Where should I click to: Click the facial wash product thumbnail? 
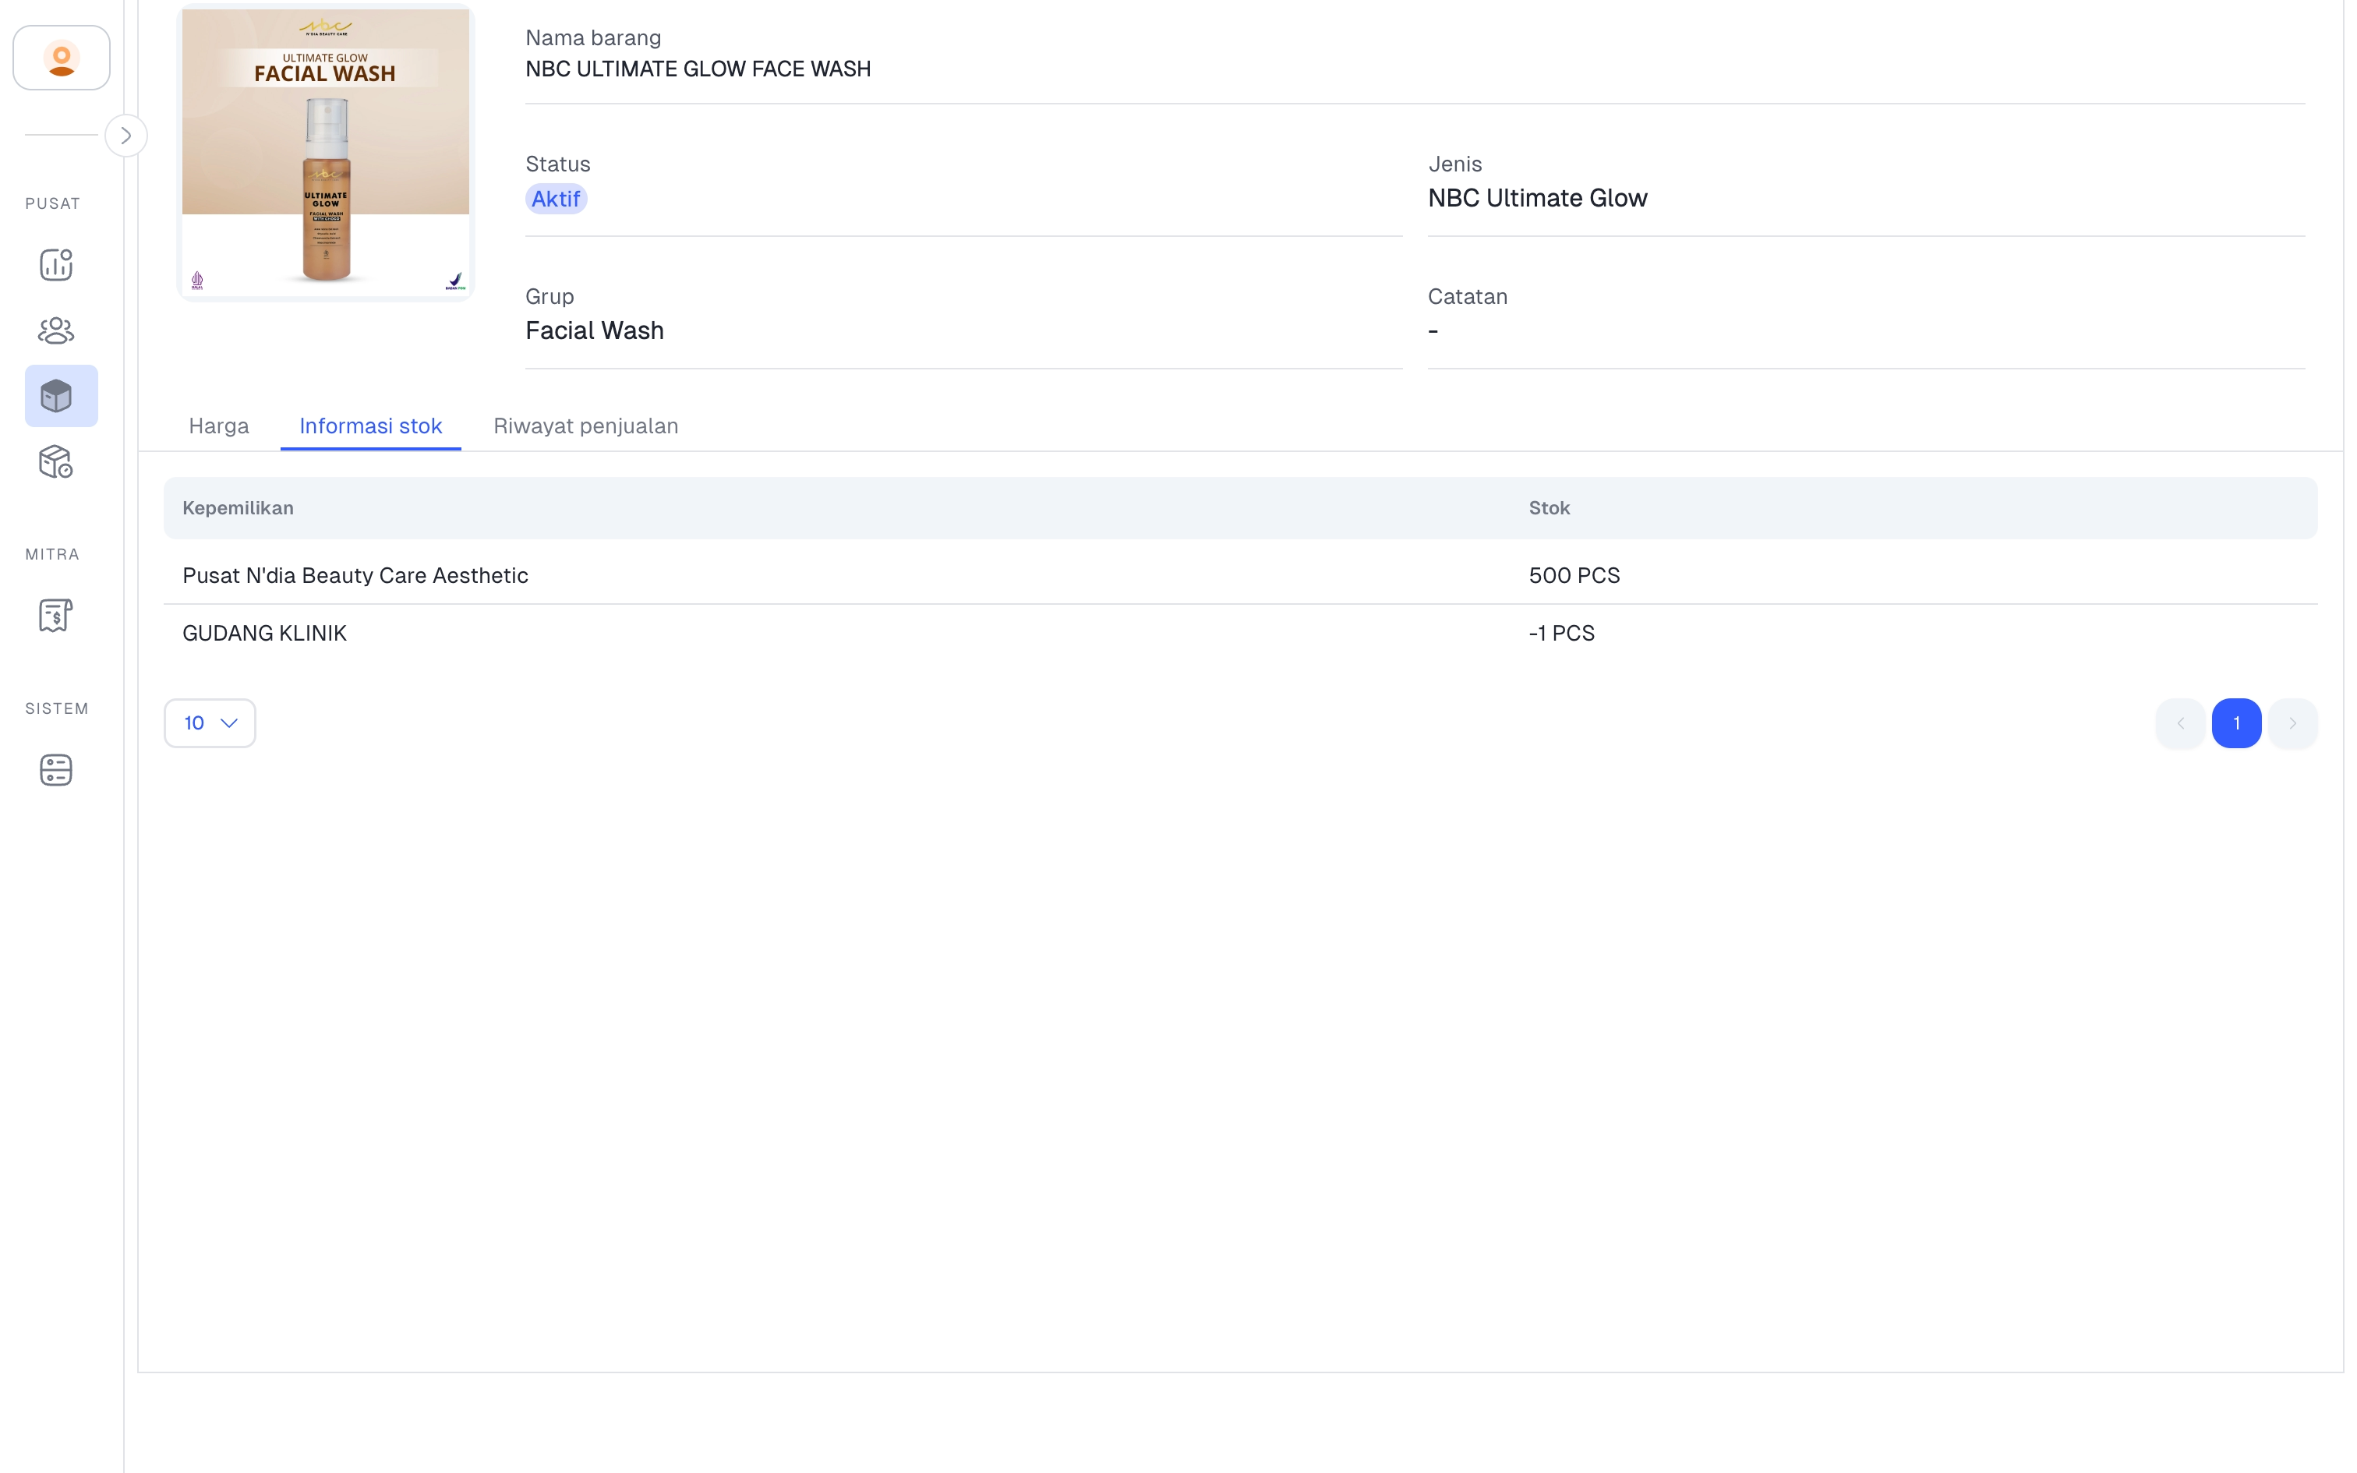pos(325,152)
